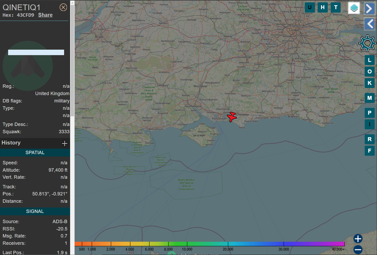Toggle the P map option button
Image resolution: width=377 pixels, height=255 pixels.
(369, 113)
